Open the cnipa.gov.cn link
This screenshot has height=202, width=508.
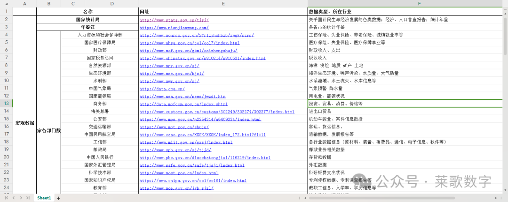pos(193,181)
